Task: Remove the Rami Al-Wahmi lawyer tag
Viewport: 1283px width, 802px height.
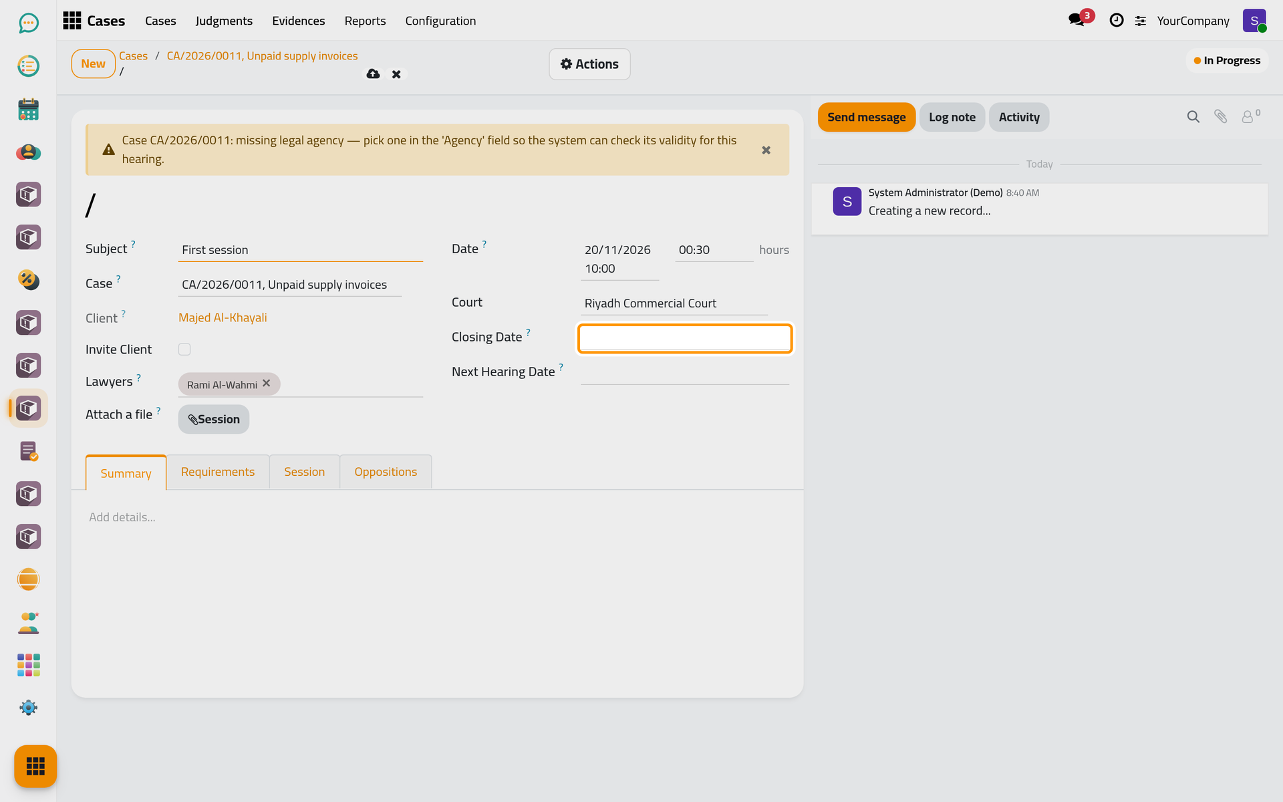Action: tap(267, 384)
